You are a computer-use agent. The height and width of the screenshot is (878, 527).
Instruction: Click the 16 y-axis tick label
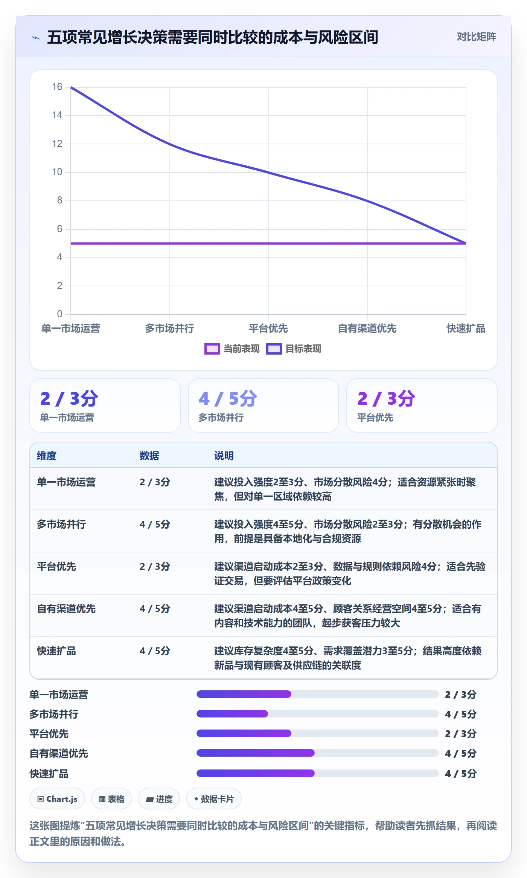tap(57, 87)
